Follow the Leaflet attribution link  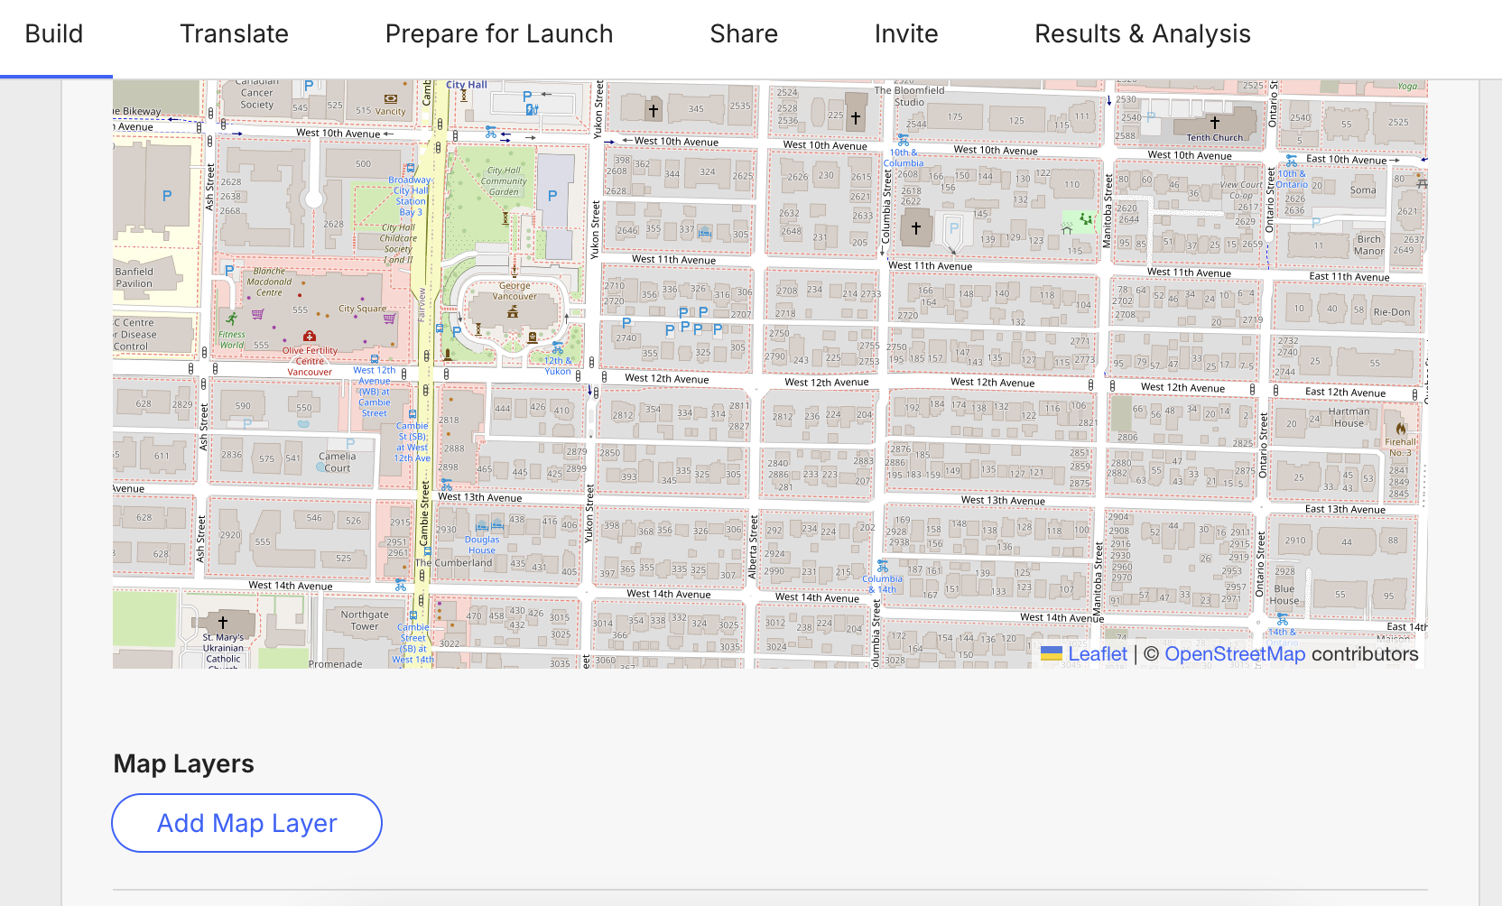1097,654
